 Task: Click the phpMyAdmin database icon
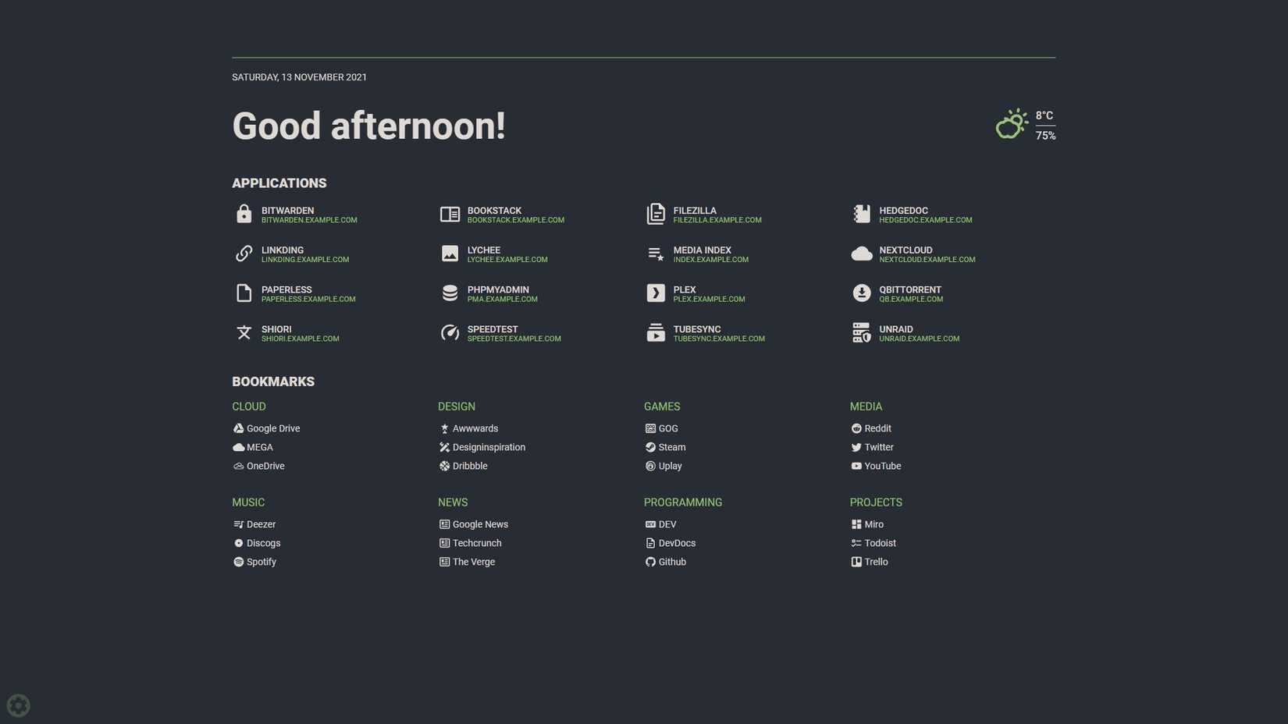(450, 293)
